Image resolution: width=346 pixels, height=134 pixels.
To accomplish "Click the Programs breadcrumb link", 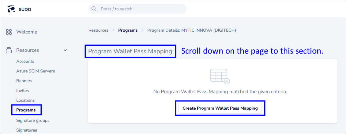I will pos(128,30).
